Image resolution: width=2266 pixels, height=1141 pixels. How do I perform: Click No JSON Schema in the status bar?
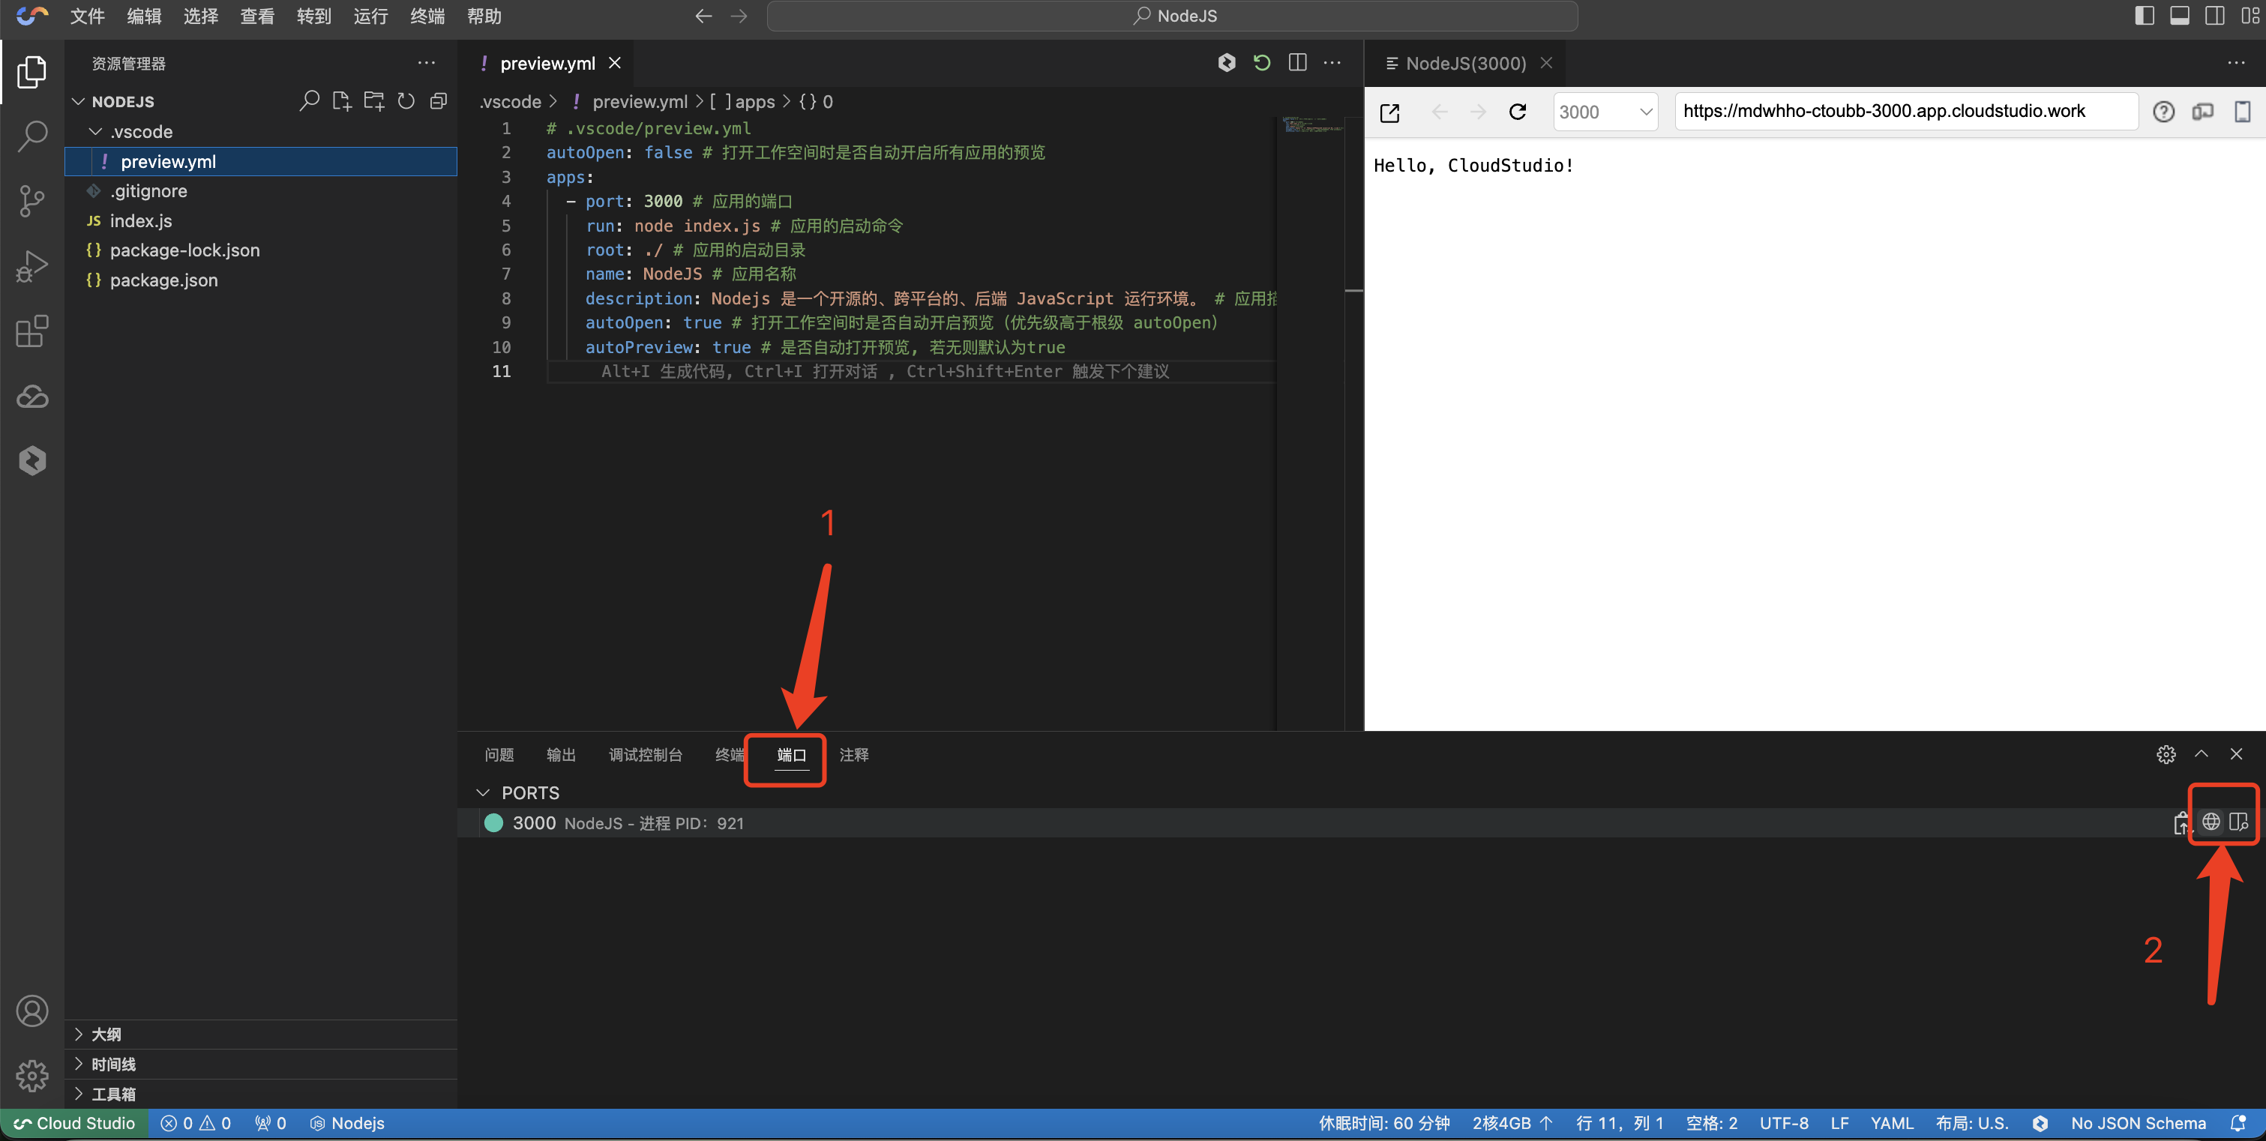(2138, 1122)
